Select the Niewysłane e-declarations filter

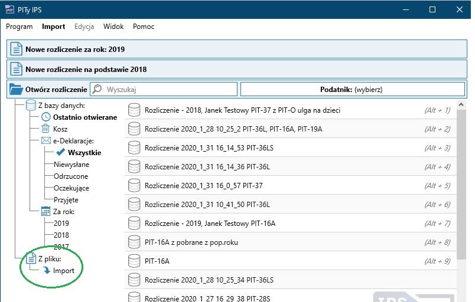(x=71, y=165)
